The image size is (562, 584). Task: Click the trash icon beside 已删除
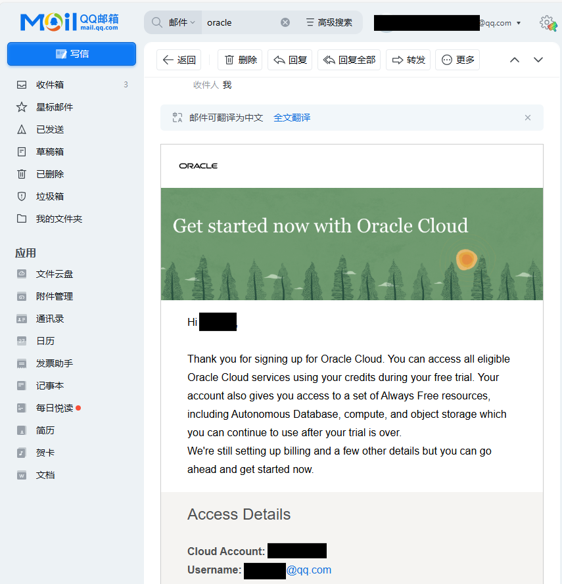(22, 174)
